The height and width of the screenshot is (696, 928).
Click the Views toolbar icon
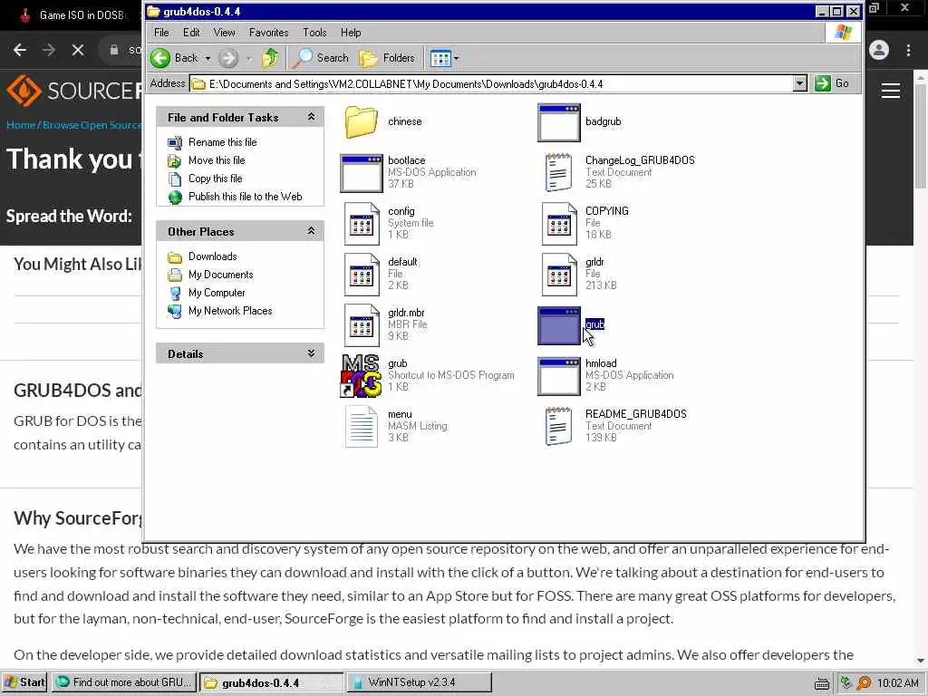440,58
